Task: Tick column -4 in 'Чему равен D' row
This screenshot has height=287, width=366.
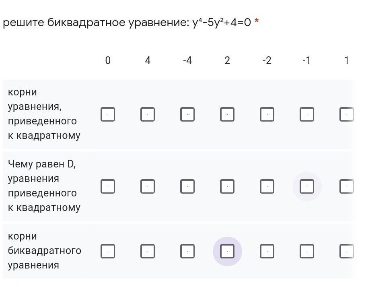Action: (x=187, y=187)
